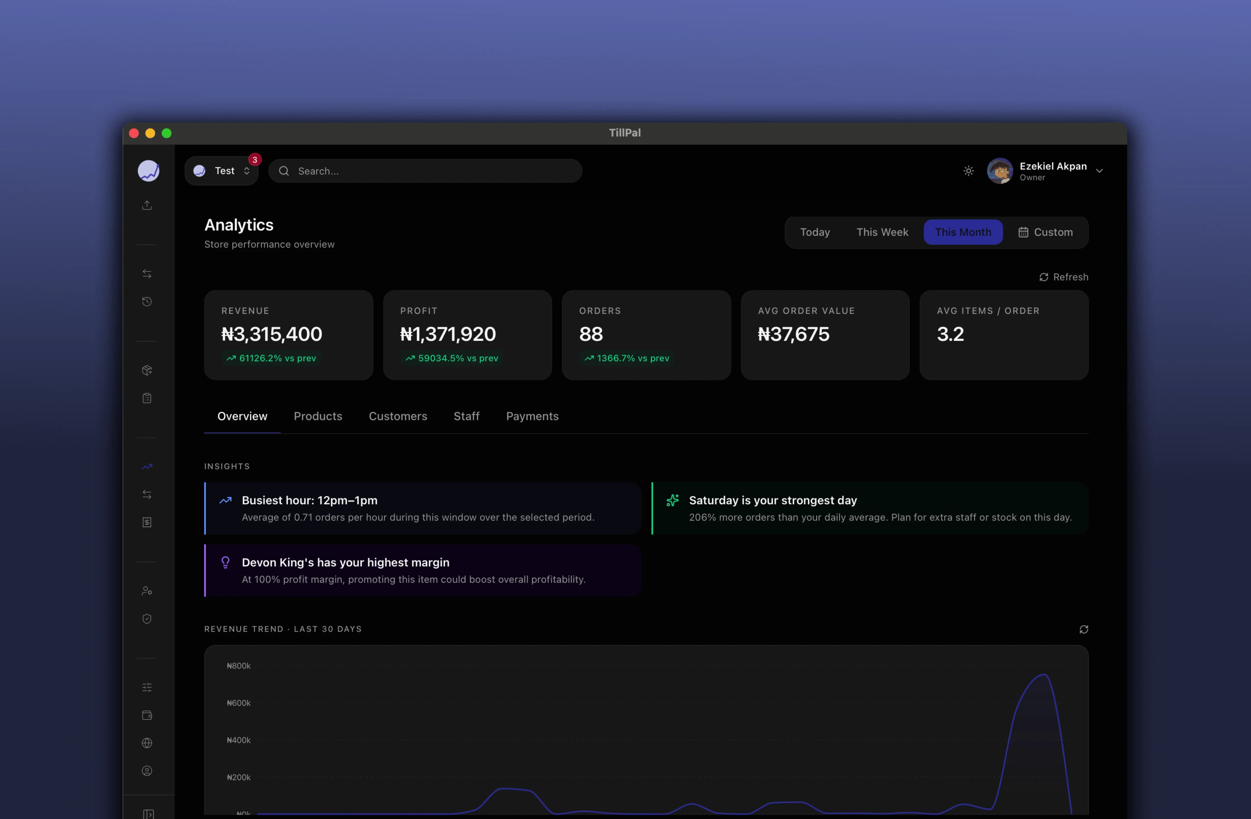
Task: Click the ₦400k axis label on the chart
Action: point(239,740)
